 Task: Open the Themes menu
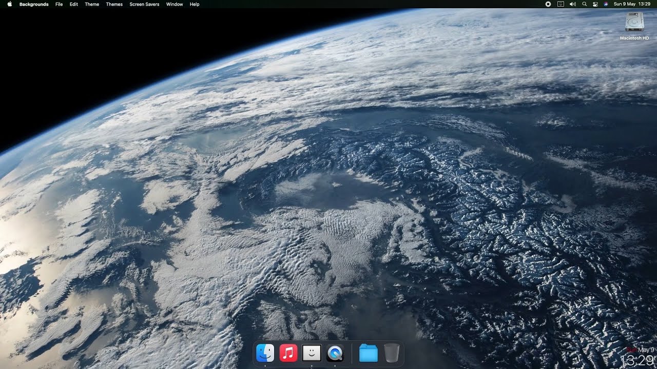point(114,4)
